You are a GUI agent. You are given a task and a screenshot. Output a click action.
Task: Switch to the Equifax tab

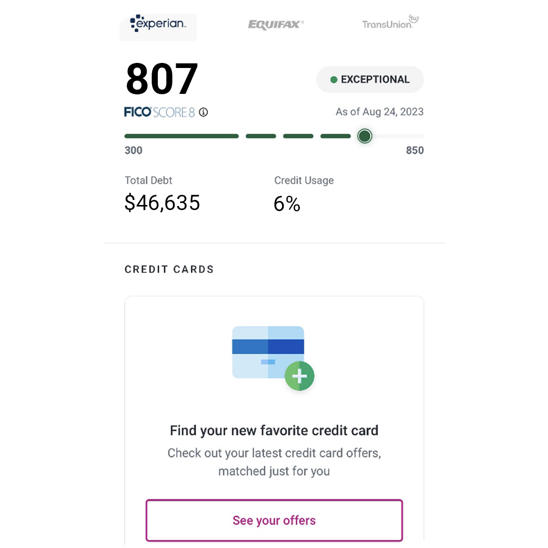click(x=276, y=24)
